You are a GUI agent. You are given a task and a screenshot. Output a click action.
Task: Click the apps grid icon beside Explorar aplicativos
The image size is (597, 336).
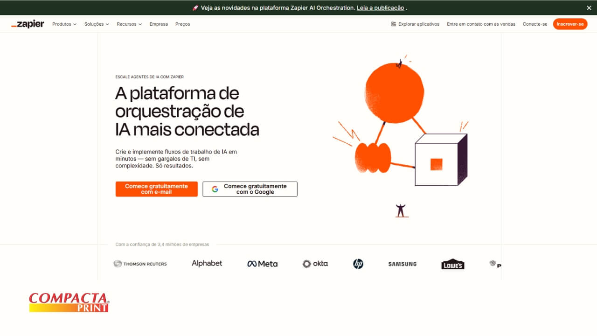[x=394, y=24]
